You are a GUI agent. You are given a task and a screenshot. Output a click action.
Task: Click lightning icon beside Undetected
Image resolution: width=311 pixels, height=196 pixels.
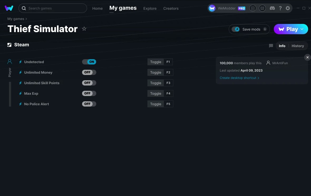point(20,62)
